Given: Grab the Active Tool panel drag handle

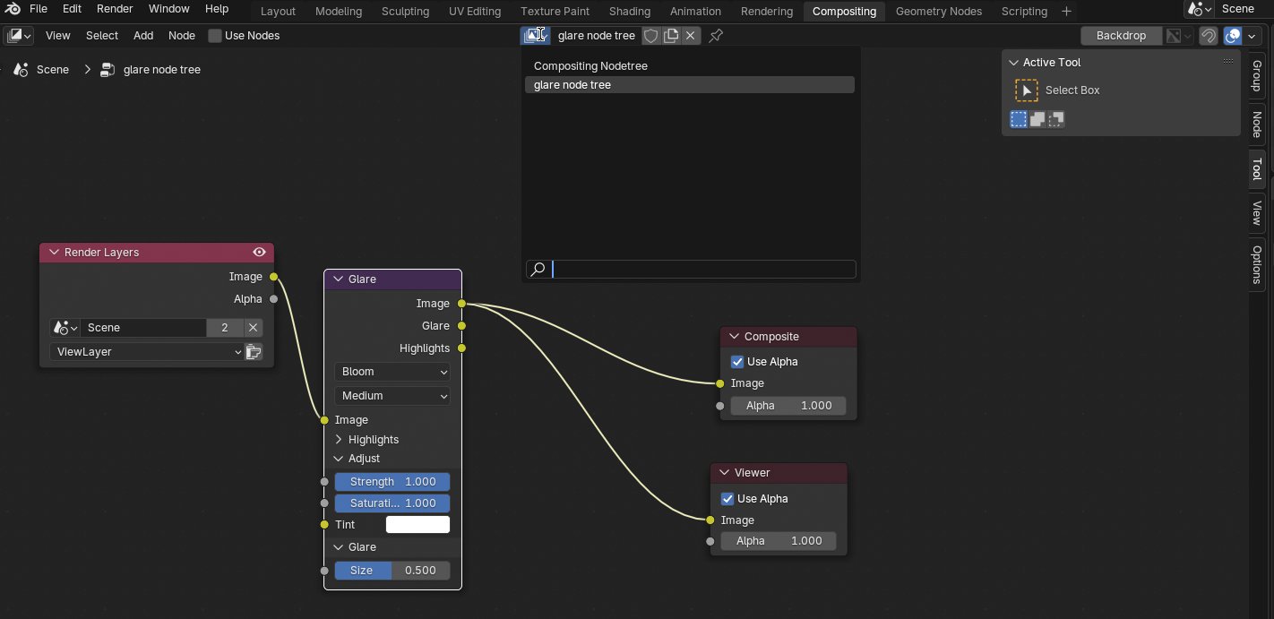Looking at the screenshot, I should point(1227,62).
